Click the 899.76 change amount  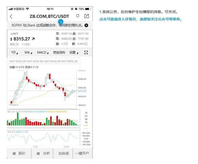(x=14, y=44)
